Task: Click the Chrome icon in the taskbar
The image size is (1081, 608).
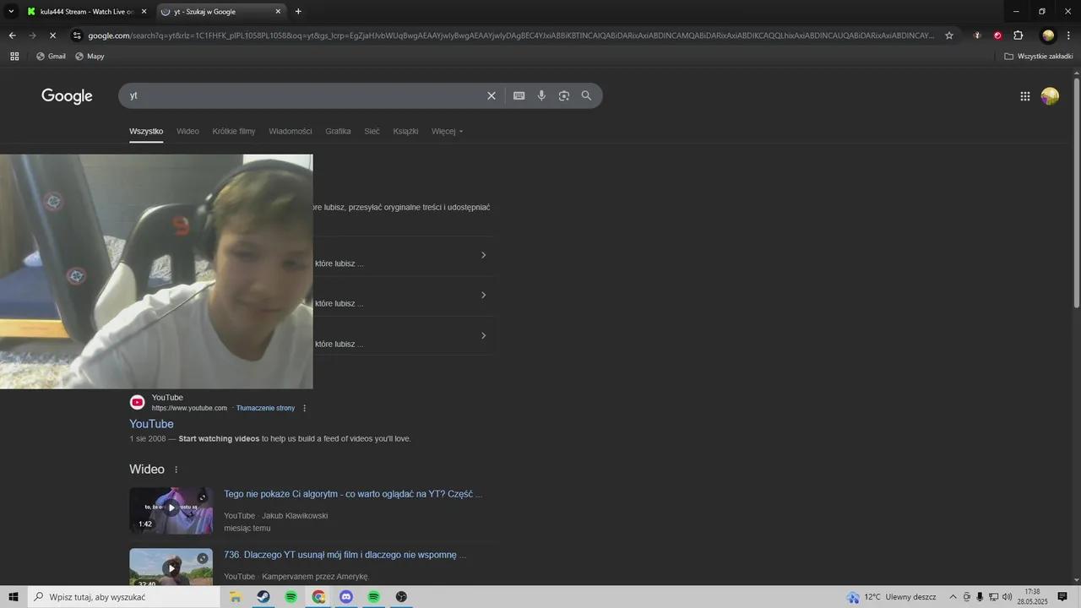Action: click(318, 596)
